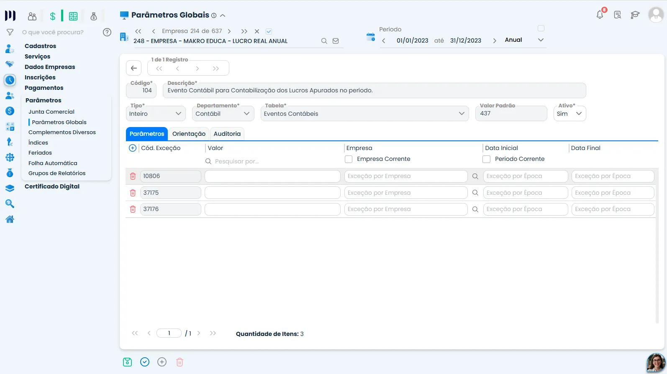The width and height of the screenshot is (667, 374).
Task: Click the confirm checkmark in bottom toolbar
Action: coord(145,362)
